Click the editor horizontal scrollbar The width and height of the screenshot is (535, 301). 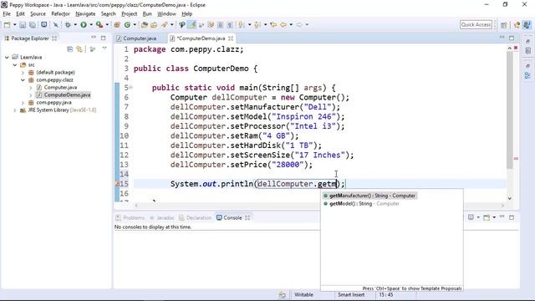click(319, 205)
